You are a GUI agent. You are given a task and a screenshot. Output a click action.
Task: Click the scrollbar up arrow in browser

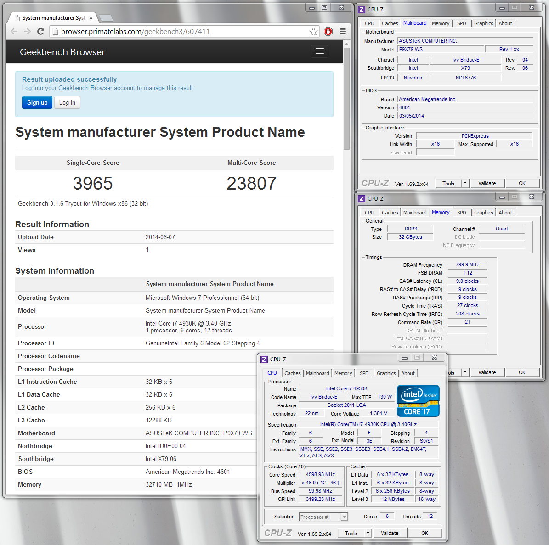point(346,44)
